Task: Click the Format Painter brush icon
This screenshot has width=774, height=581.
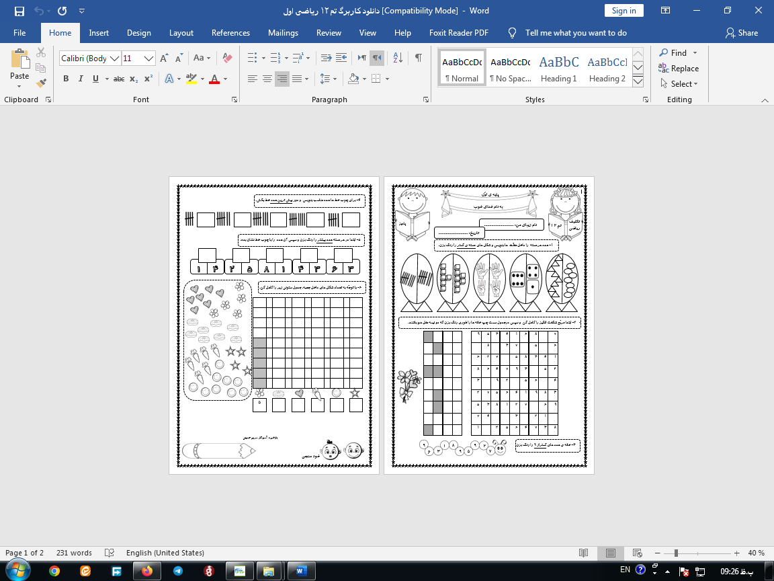Action: pos(41,83)
